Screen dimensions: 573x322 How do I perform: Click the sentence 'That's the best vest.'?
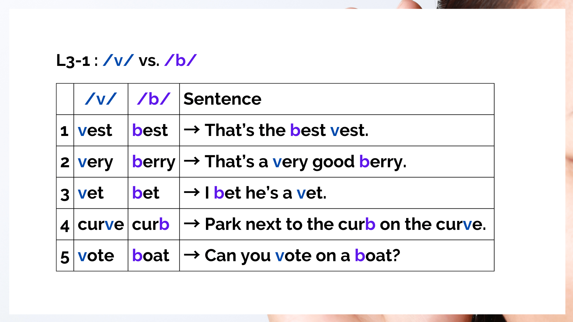(x=287, y=131)
